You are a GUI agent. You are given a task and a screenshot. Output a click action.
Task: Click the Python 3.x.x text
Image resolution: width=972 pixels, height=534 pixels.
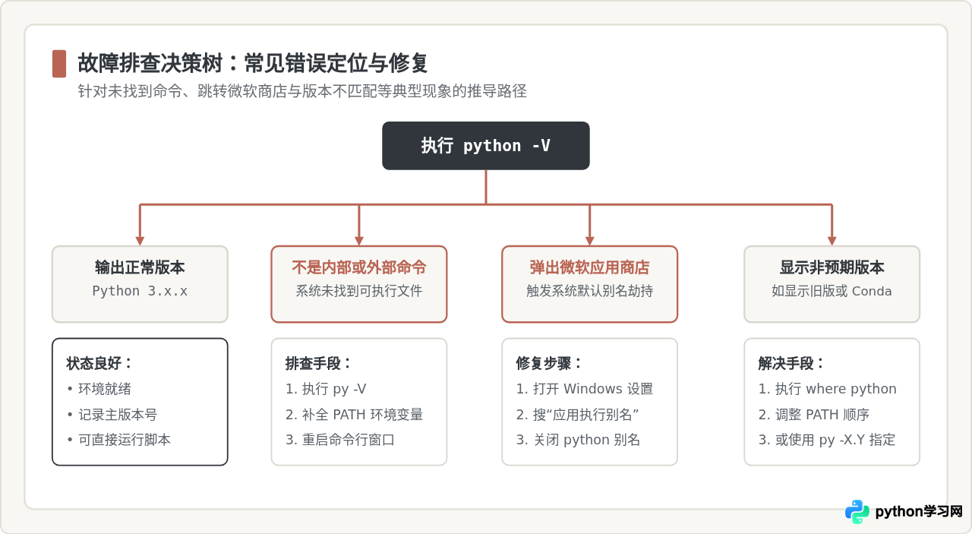140,291
